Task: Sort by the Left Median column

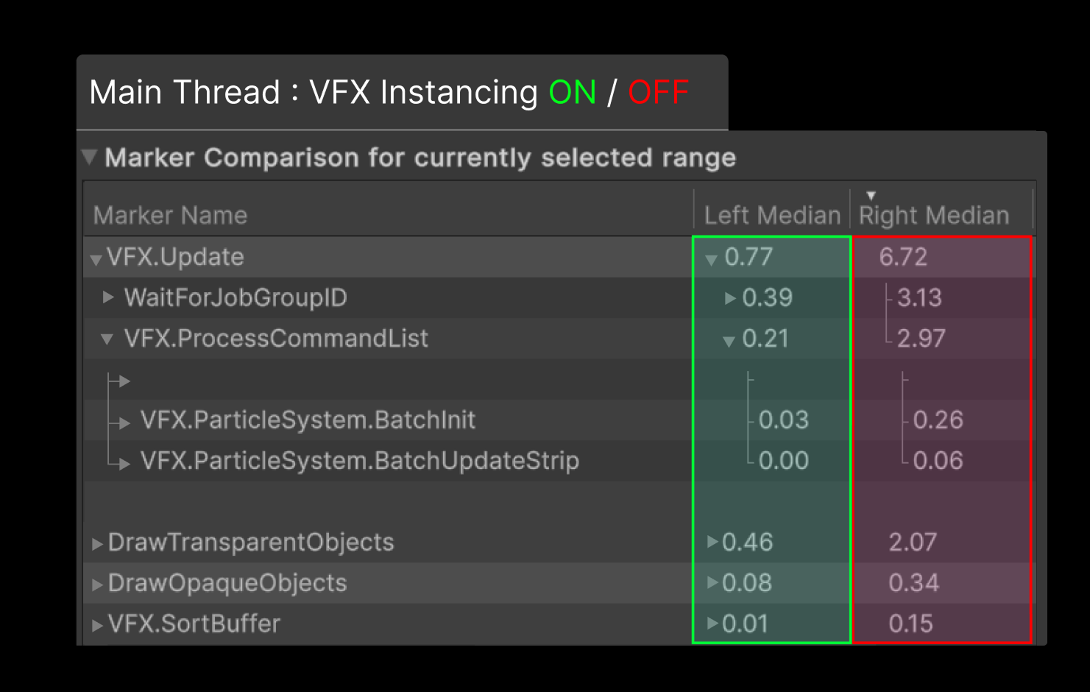Action: tap(771, 215)
